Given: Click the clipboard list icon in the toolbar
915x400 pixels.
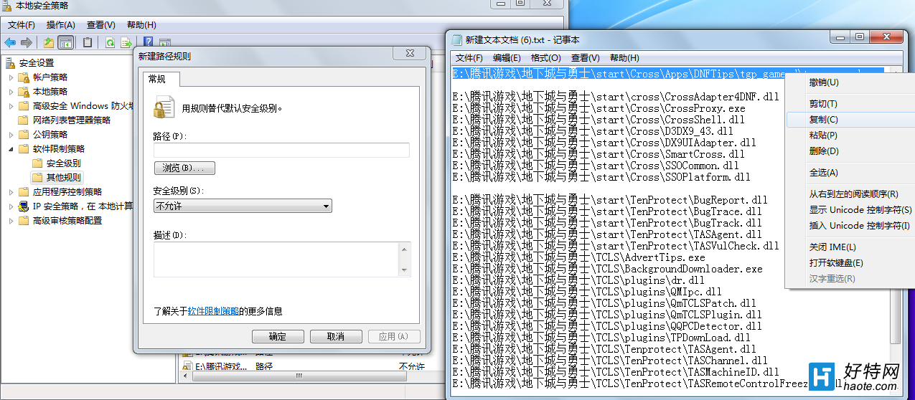Looking at the screenshot, I should click(88, 42).
